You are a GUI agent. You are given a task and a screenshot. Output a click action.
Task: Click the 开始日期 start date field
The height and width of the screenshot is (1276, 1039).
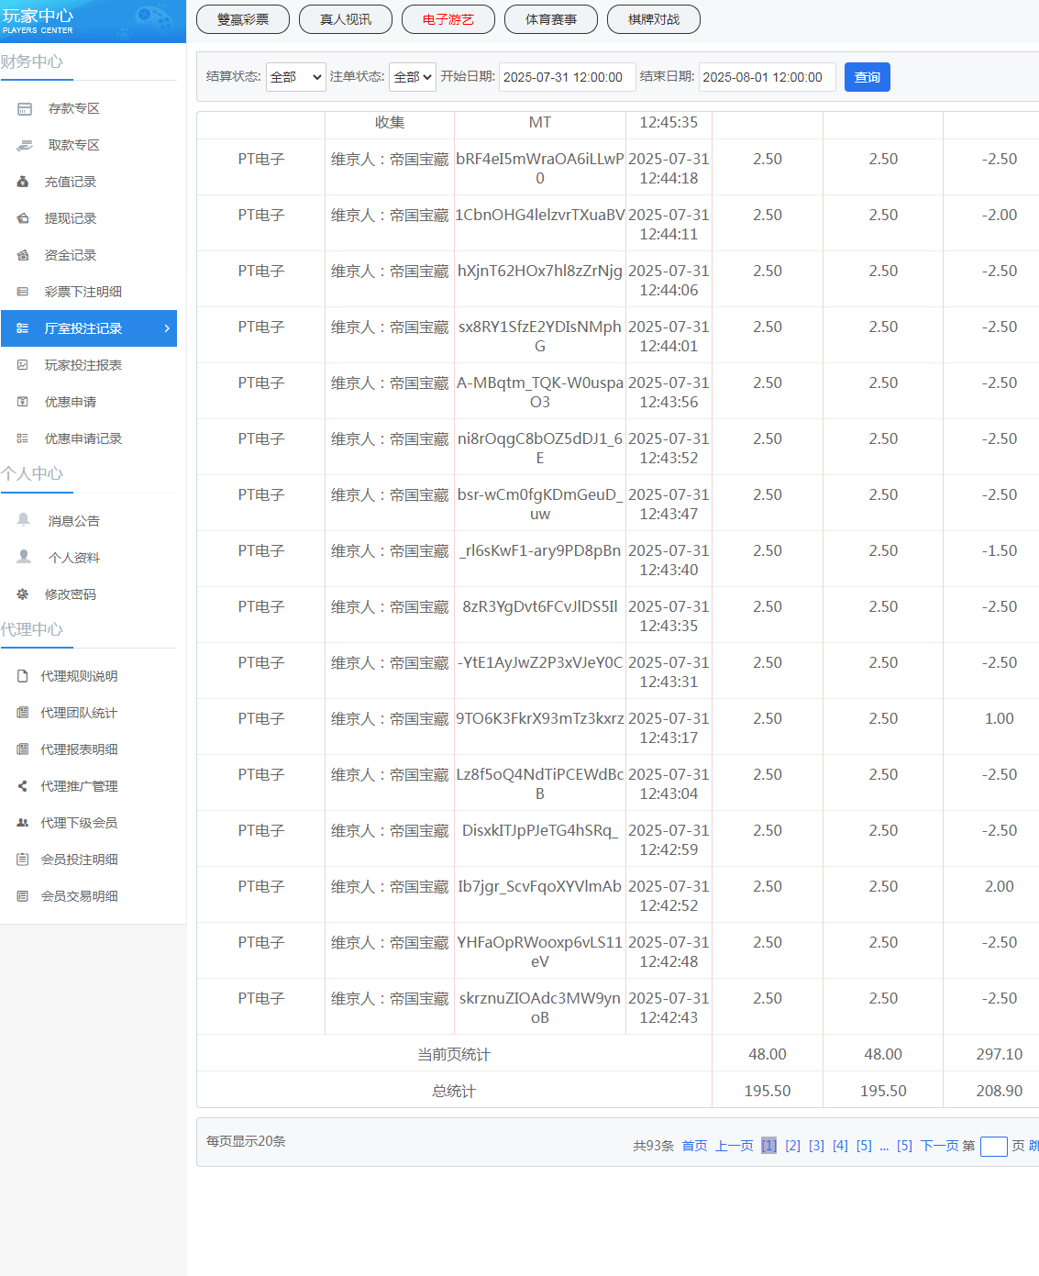567,77
